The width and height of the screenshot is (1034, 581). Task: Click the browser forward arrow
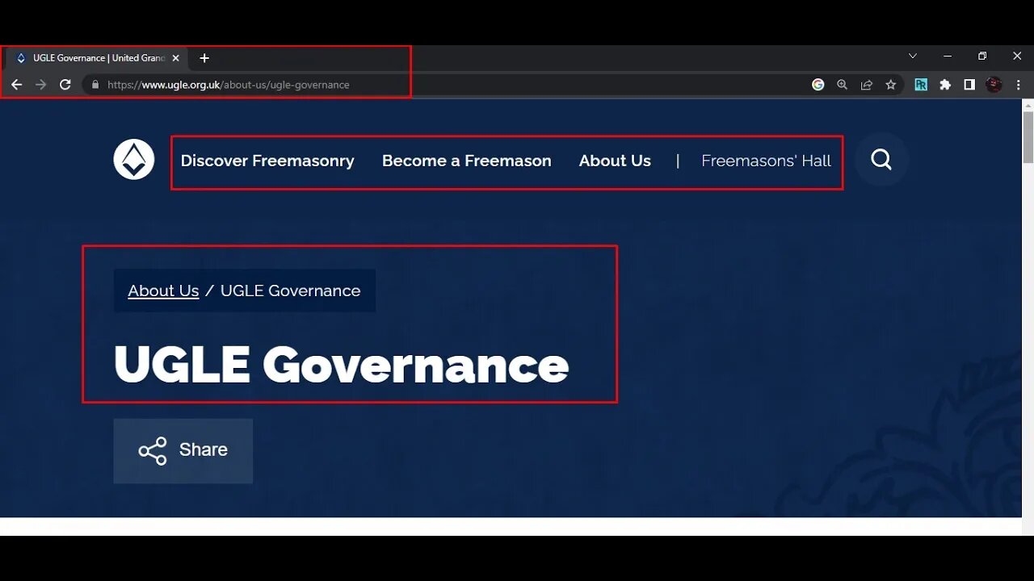coord(41,85)
